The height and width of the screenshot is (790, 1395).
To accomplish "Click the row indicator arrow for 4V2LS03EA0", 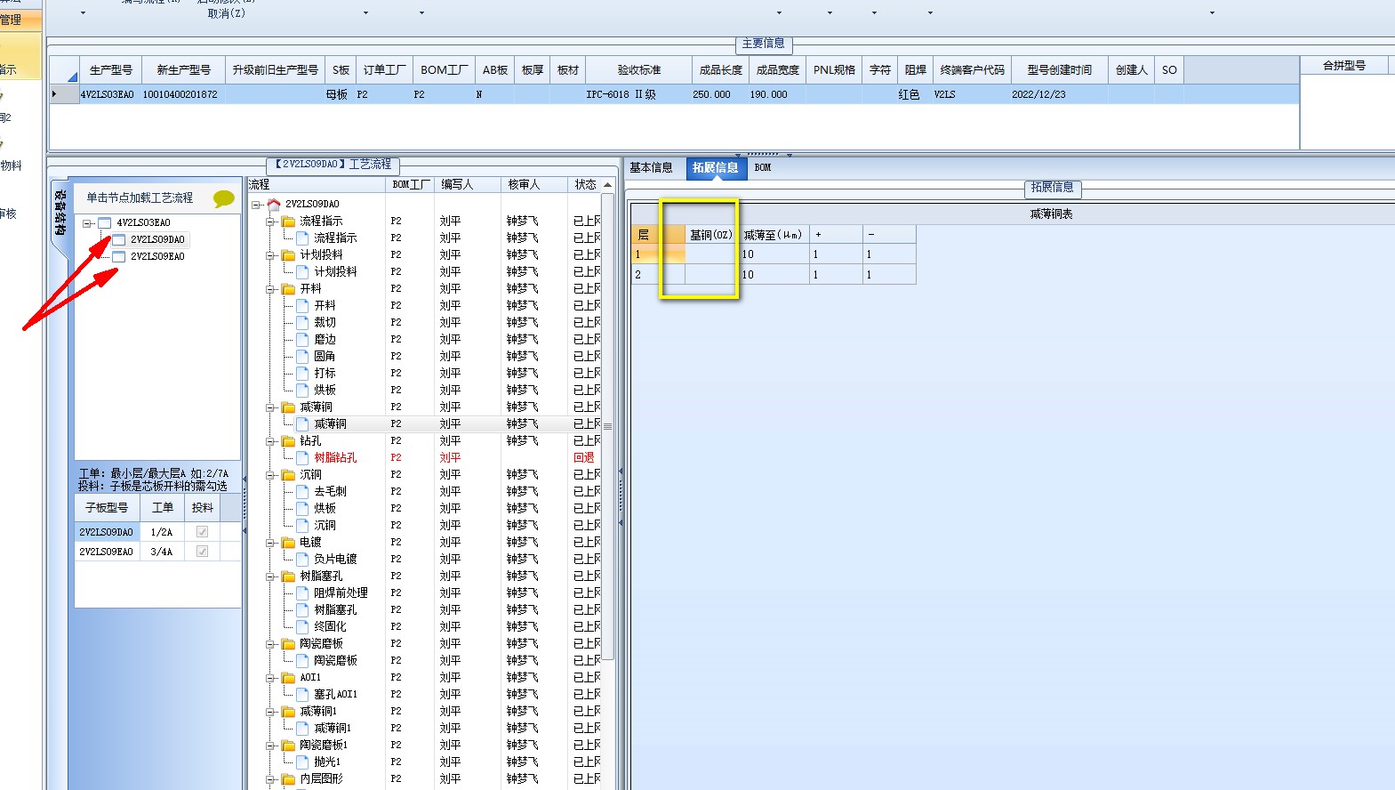I will (x=54, y=93).
